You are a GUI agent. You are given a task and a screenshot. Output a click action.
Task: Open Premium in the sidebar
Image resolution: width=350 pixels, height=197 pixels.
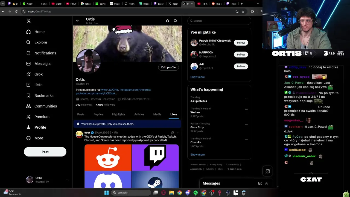point(38,117)
